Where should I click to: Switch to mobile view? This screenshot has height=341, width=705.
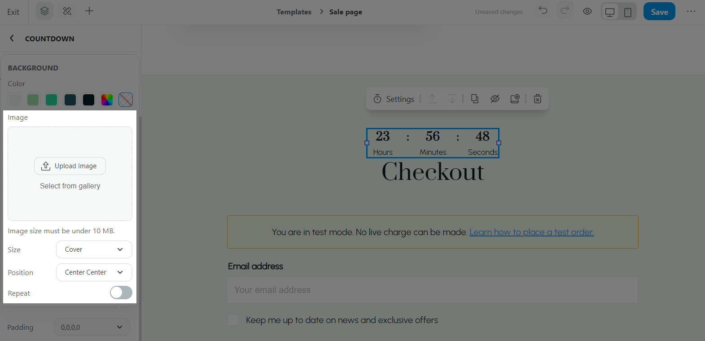[x=627, y=12]
